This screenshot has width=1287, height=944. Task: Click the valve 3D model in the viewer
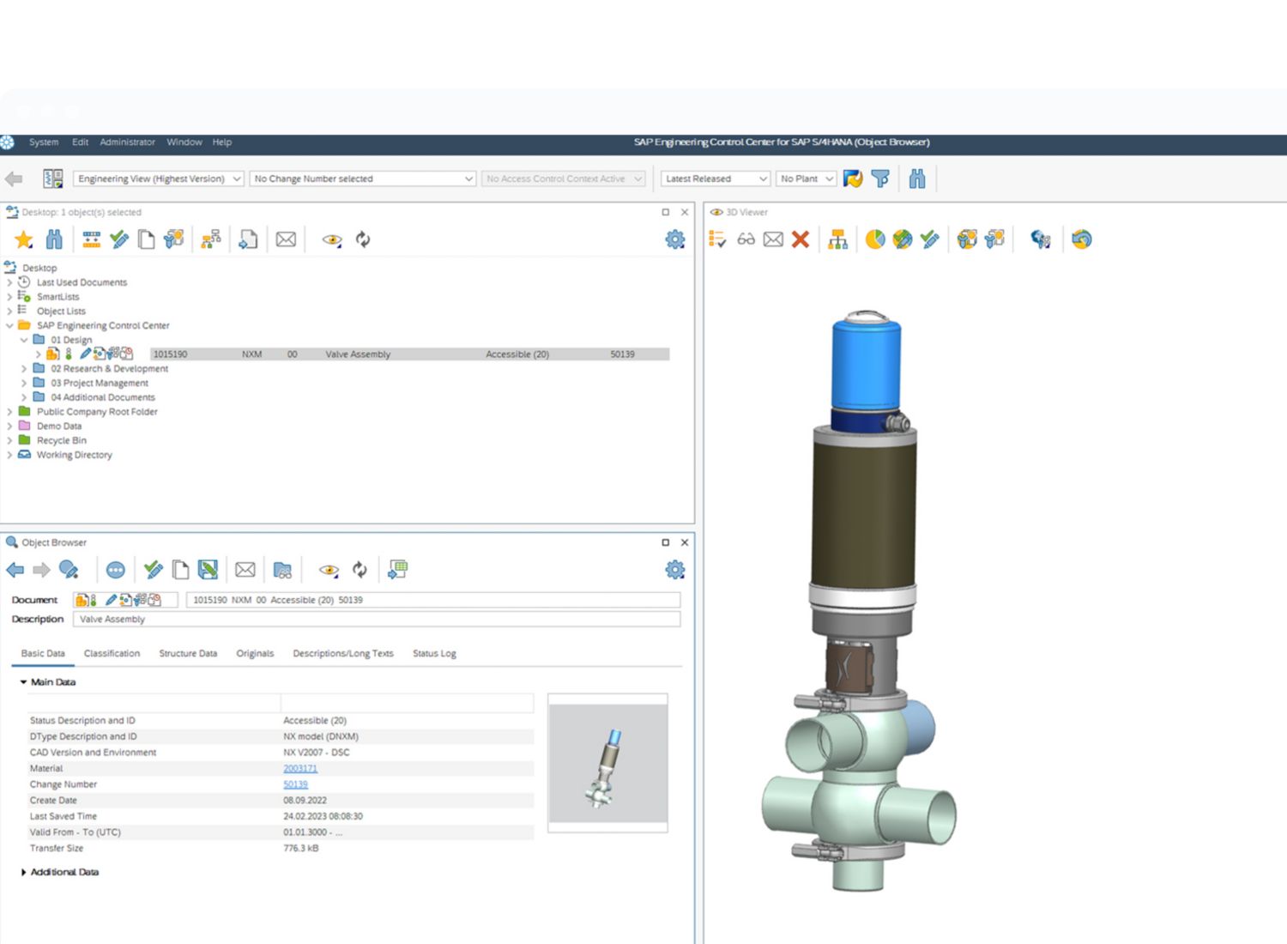pos(861,601)
